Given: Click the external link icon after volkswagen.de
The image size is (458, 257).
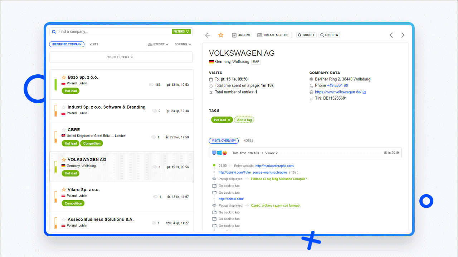Looking at the screenshot, I should pyautogui.click(x=364, y=92).
